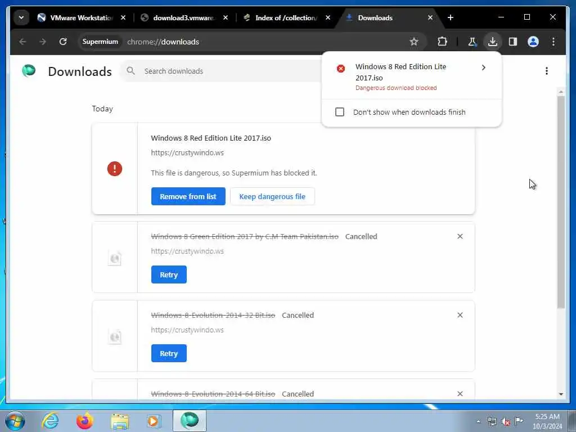Open crustywindo.ws link under Green Edition

pos(187,251)
